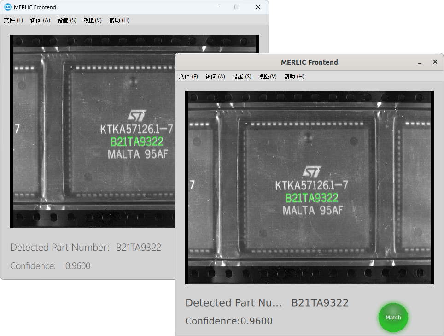
Task: Minimize the background MERLIC Frontend window
Action: click(x=216, y=7)
